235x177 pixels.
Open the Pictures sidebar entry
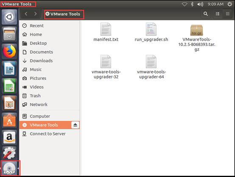(50, 78)
